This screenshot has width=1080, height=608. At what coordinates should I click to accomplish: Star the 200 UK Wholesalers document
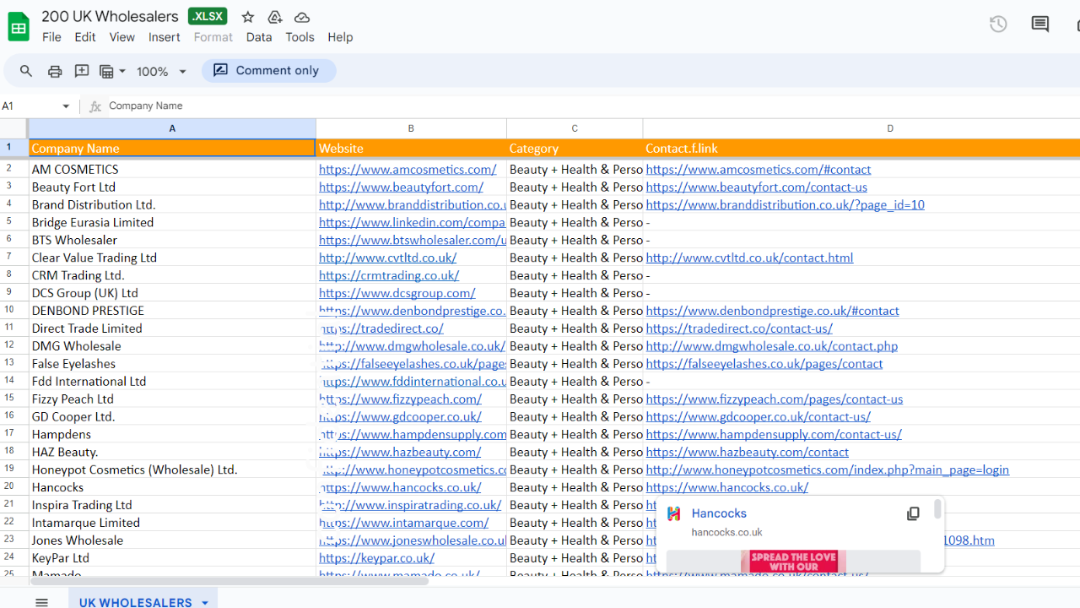tap(248, 17)
